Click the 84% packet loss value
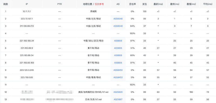The width and height of the screenshot is (216, 103). click(132, 26)
